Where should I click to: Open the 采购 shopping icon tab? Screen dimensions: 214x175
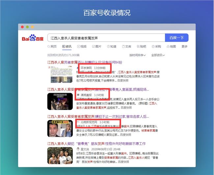click(x=156, y=46)
